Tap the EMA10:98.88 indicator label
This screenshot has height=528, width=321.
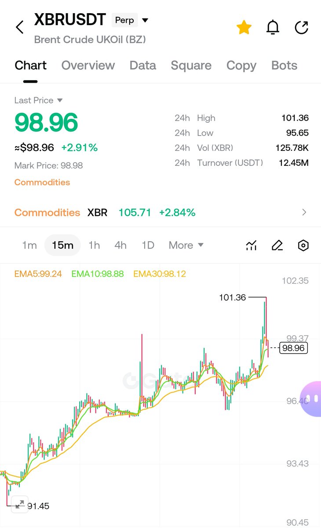click(98, 274)
